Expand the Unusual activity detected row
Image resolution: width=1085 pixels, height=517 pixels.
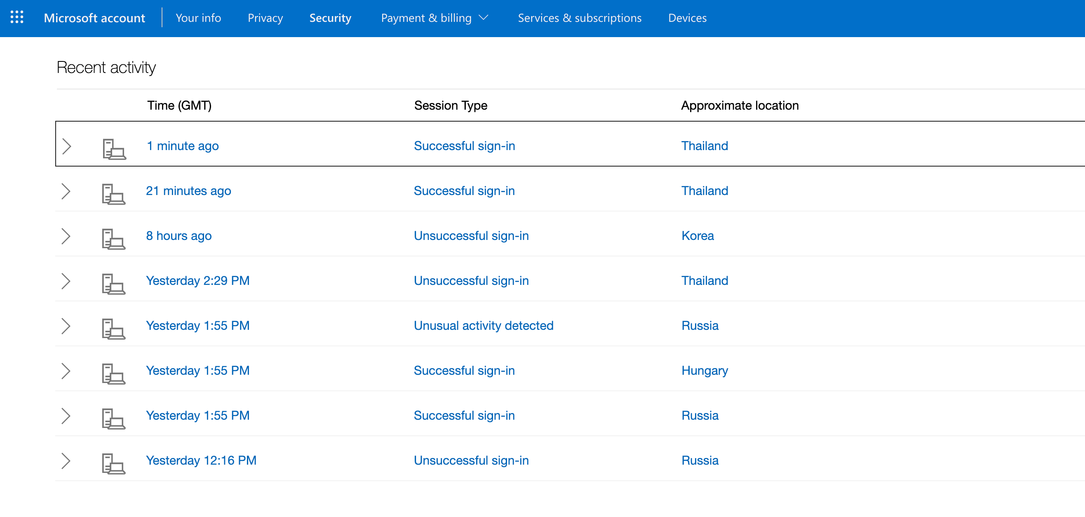point(66,326)
